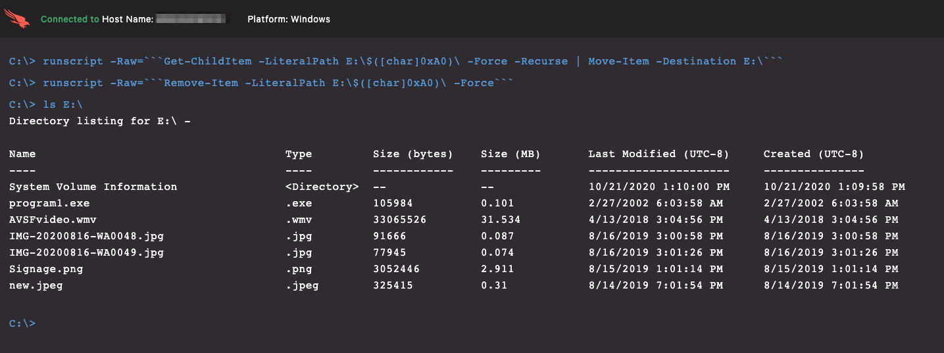Click MB size '0.101'
This screenshot has height=353, width=944.
[497, 203]
